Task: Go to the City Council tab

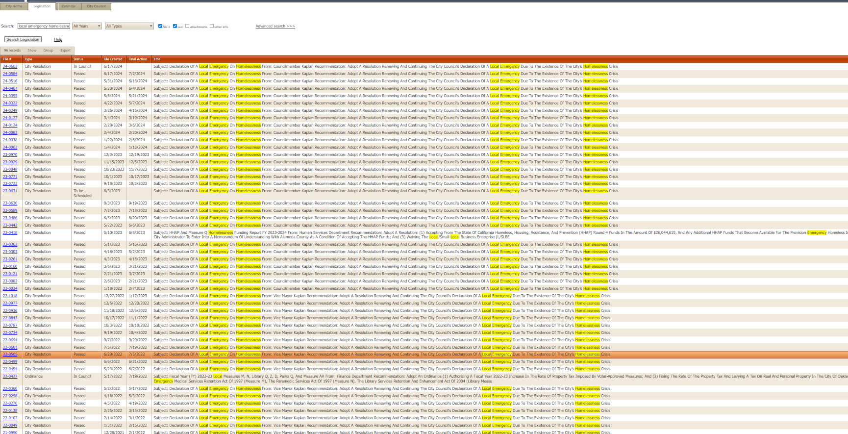Action: pyautogui.click(x=96, y=6)
